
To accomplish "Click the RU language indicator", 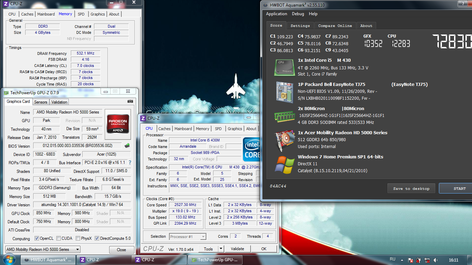I will click(393, 259).
